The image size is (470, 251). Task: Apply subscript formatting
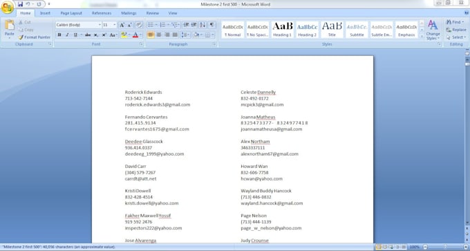coord(96,35)
